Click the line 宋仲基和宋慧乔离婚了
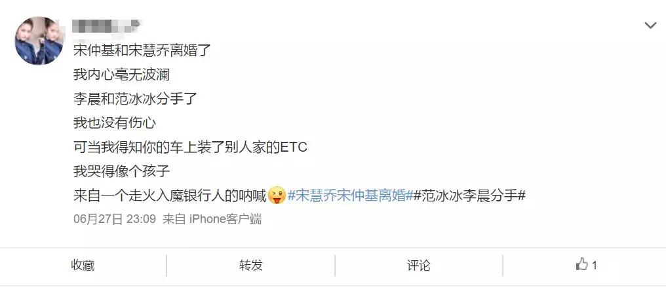This screenshot has width=666, height=287. [142, 51]
